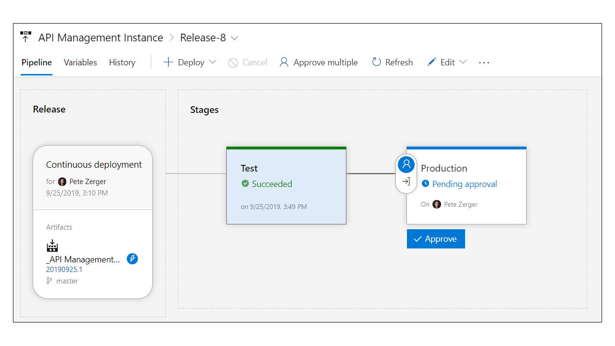Select the Production stage title
The image size is (615, 346).
tap(444, 168)
